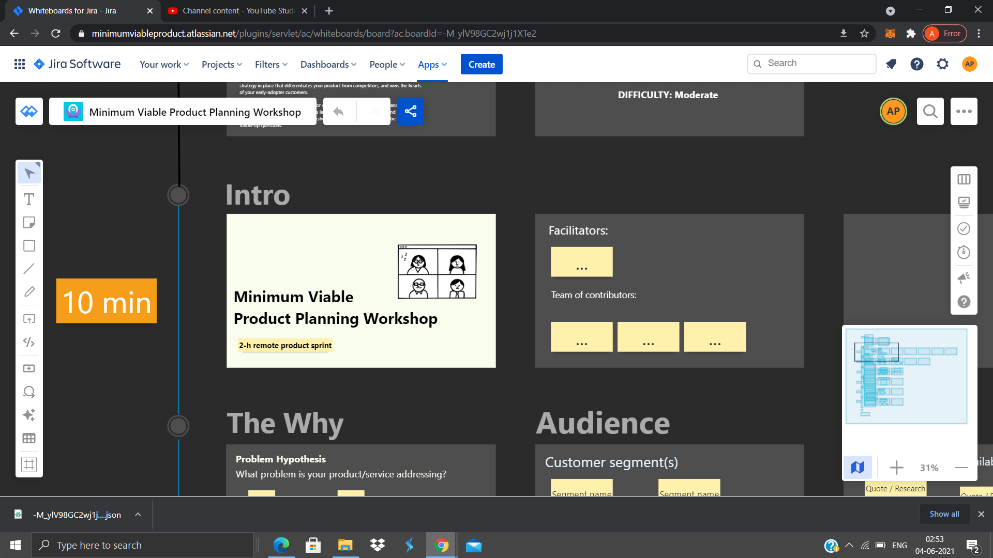Select the Rectangle shape tool

pos(29,246)
